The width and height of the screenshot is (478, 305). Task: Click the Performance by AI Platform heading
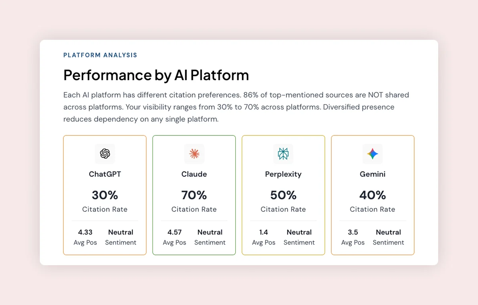pos(156,75)
